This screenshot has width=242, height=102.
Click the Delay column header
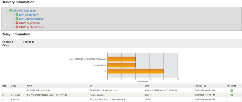(18, 86)
